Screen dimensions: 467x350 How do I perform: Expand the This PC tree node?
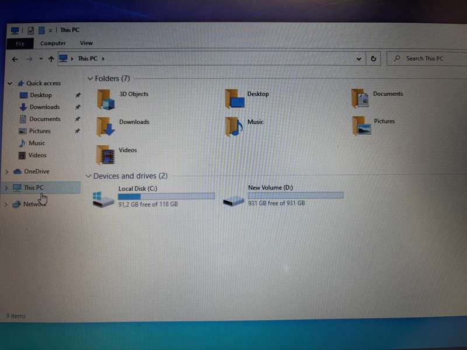coord(6,188)
